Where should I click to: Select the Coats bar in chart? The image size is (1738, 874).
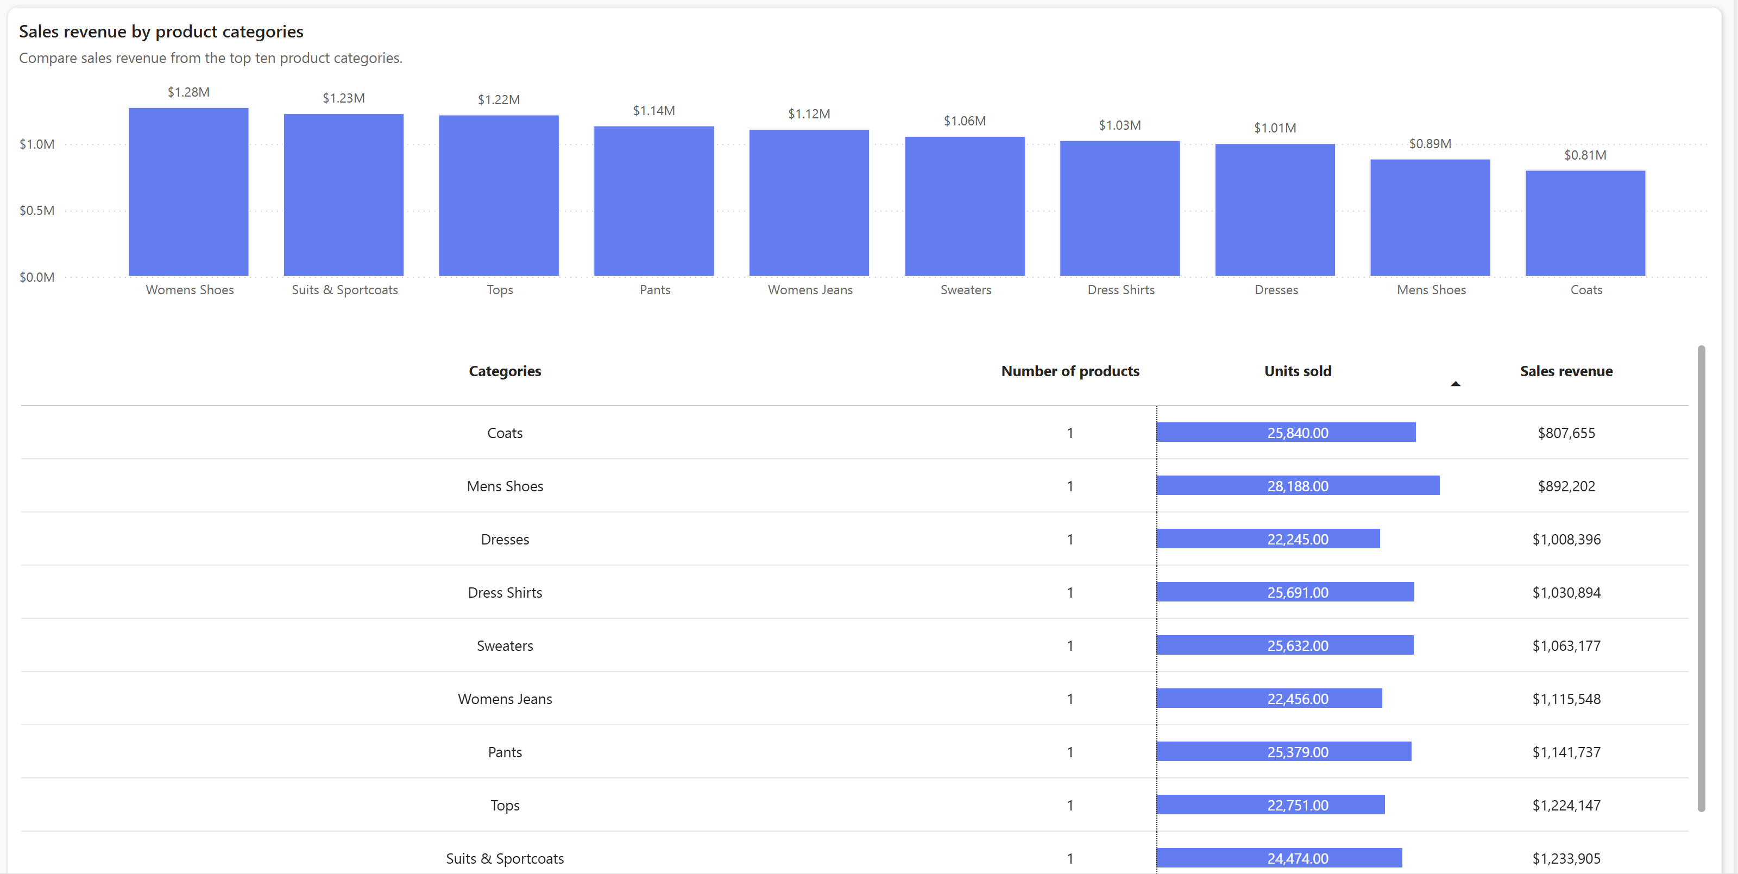coord(1585,223)
